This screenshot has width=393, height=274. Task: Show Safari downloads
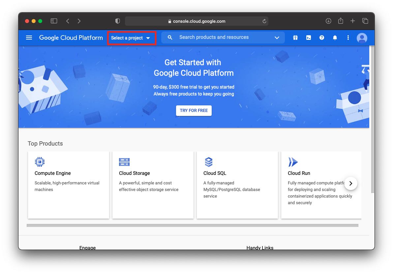[328, 21]
